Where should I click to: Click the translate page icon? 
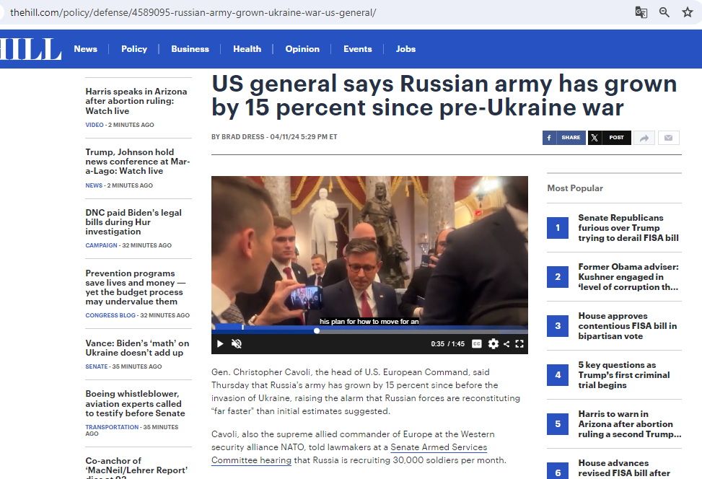[x=641, y=12]
